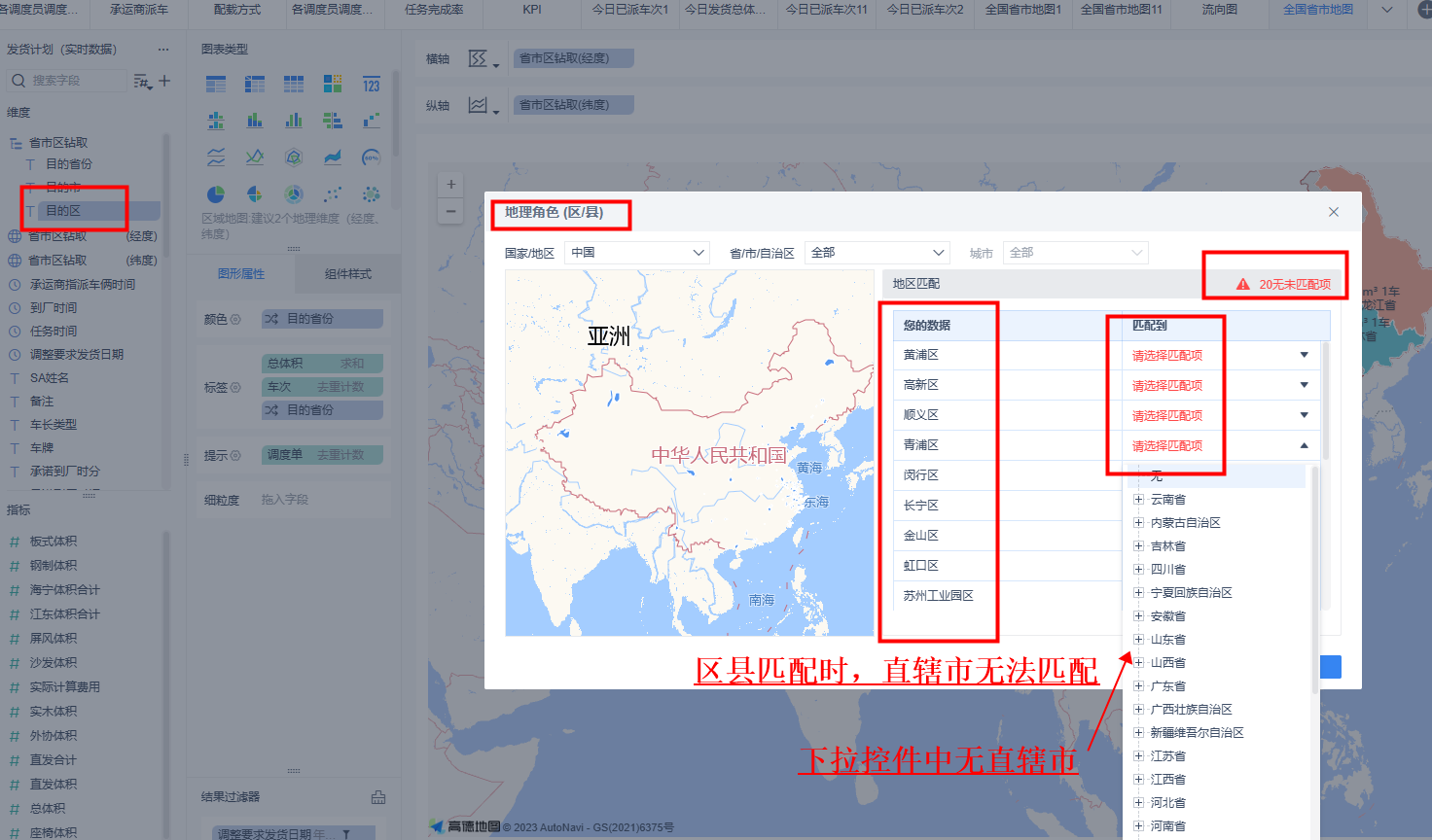
Task: Collapse the match dropdown for 青浦区
Action: tap(1304, 445)
